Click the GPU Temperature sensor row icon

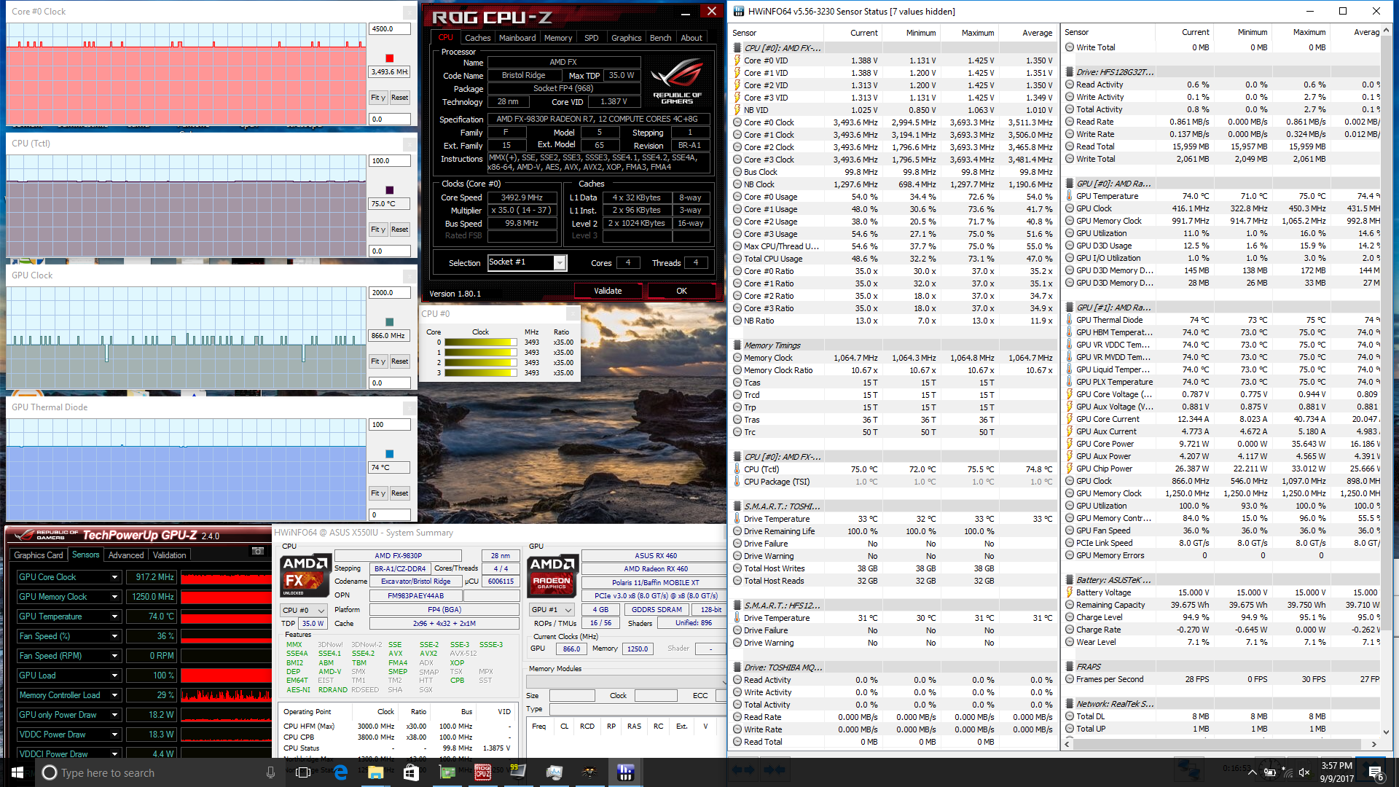click(x=1069, y=196)
